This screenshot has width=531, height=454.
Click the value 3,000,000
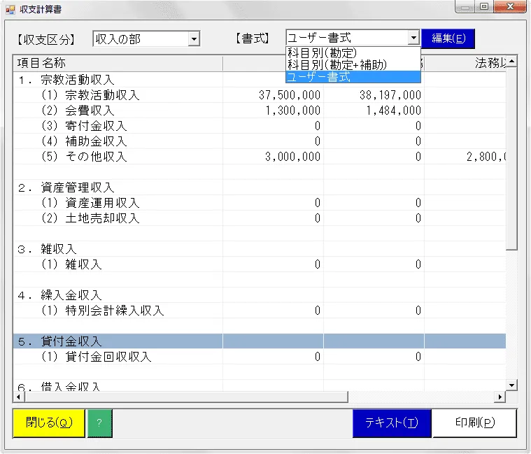pyautogui.click(x=292, y=157)
